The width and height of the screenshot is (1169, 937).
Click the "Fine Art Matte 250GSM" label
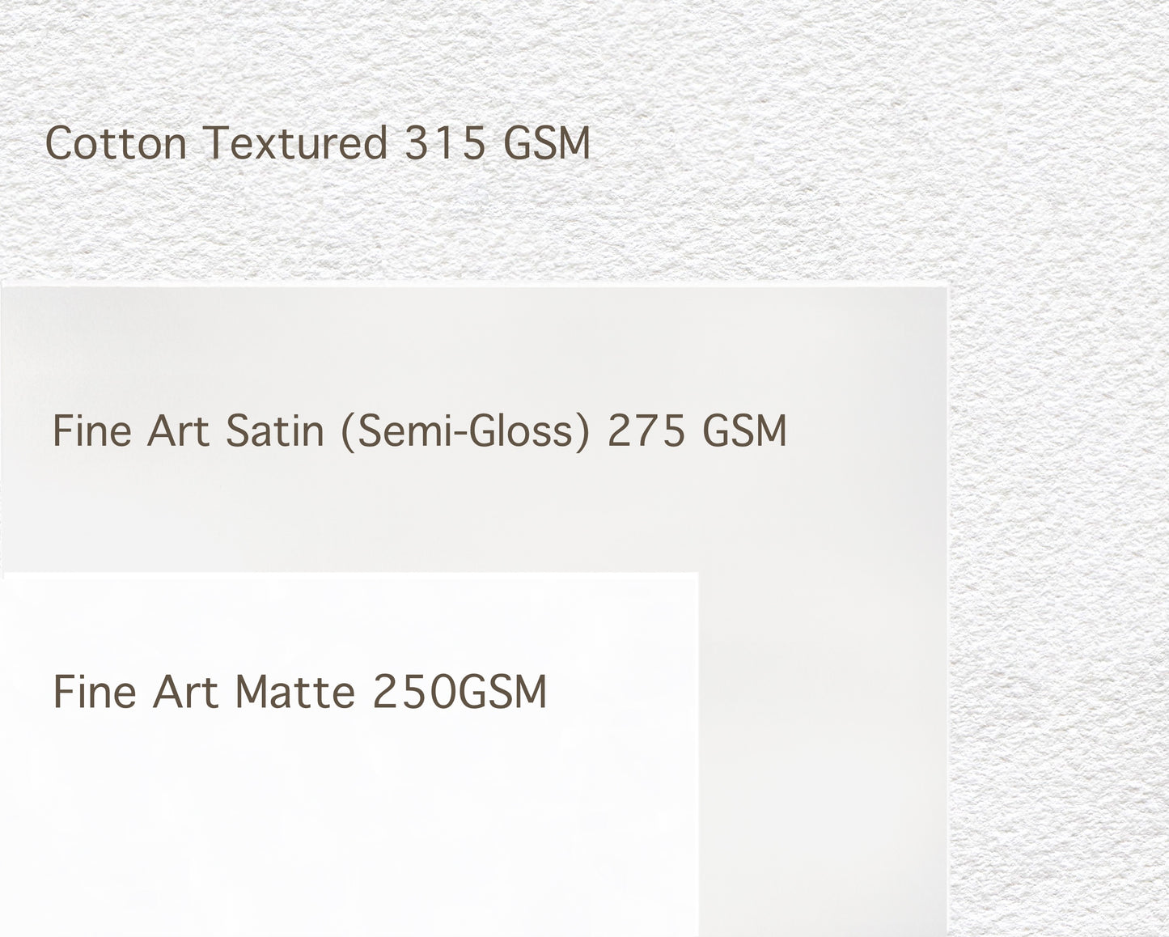point(299,693)
